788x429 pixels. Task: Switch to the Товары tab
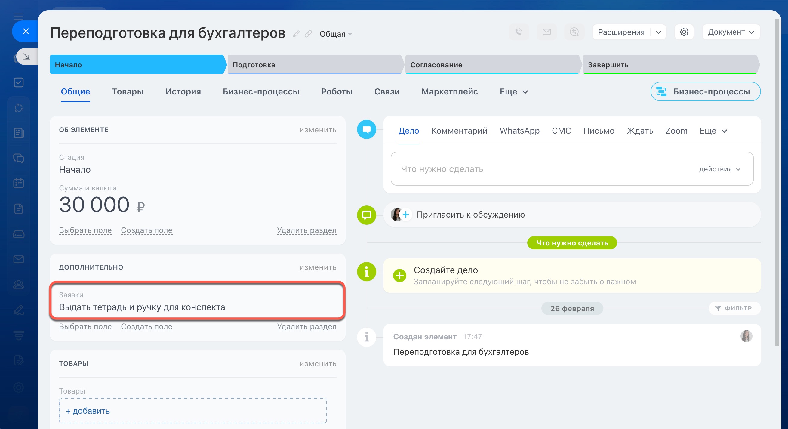[128, 91]
